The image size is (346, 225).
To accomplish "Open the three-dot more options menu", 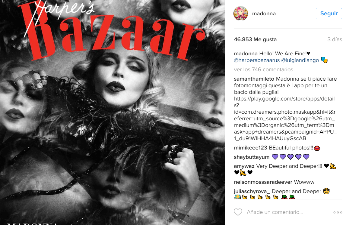I will pyautogui.click(x=338, y=212).
